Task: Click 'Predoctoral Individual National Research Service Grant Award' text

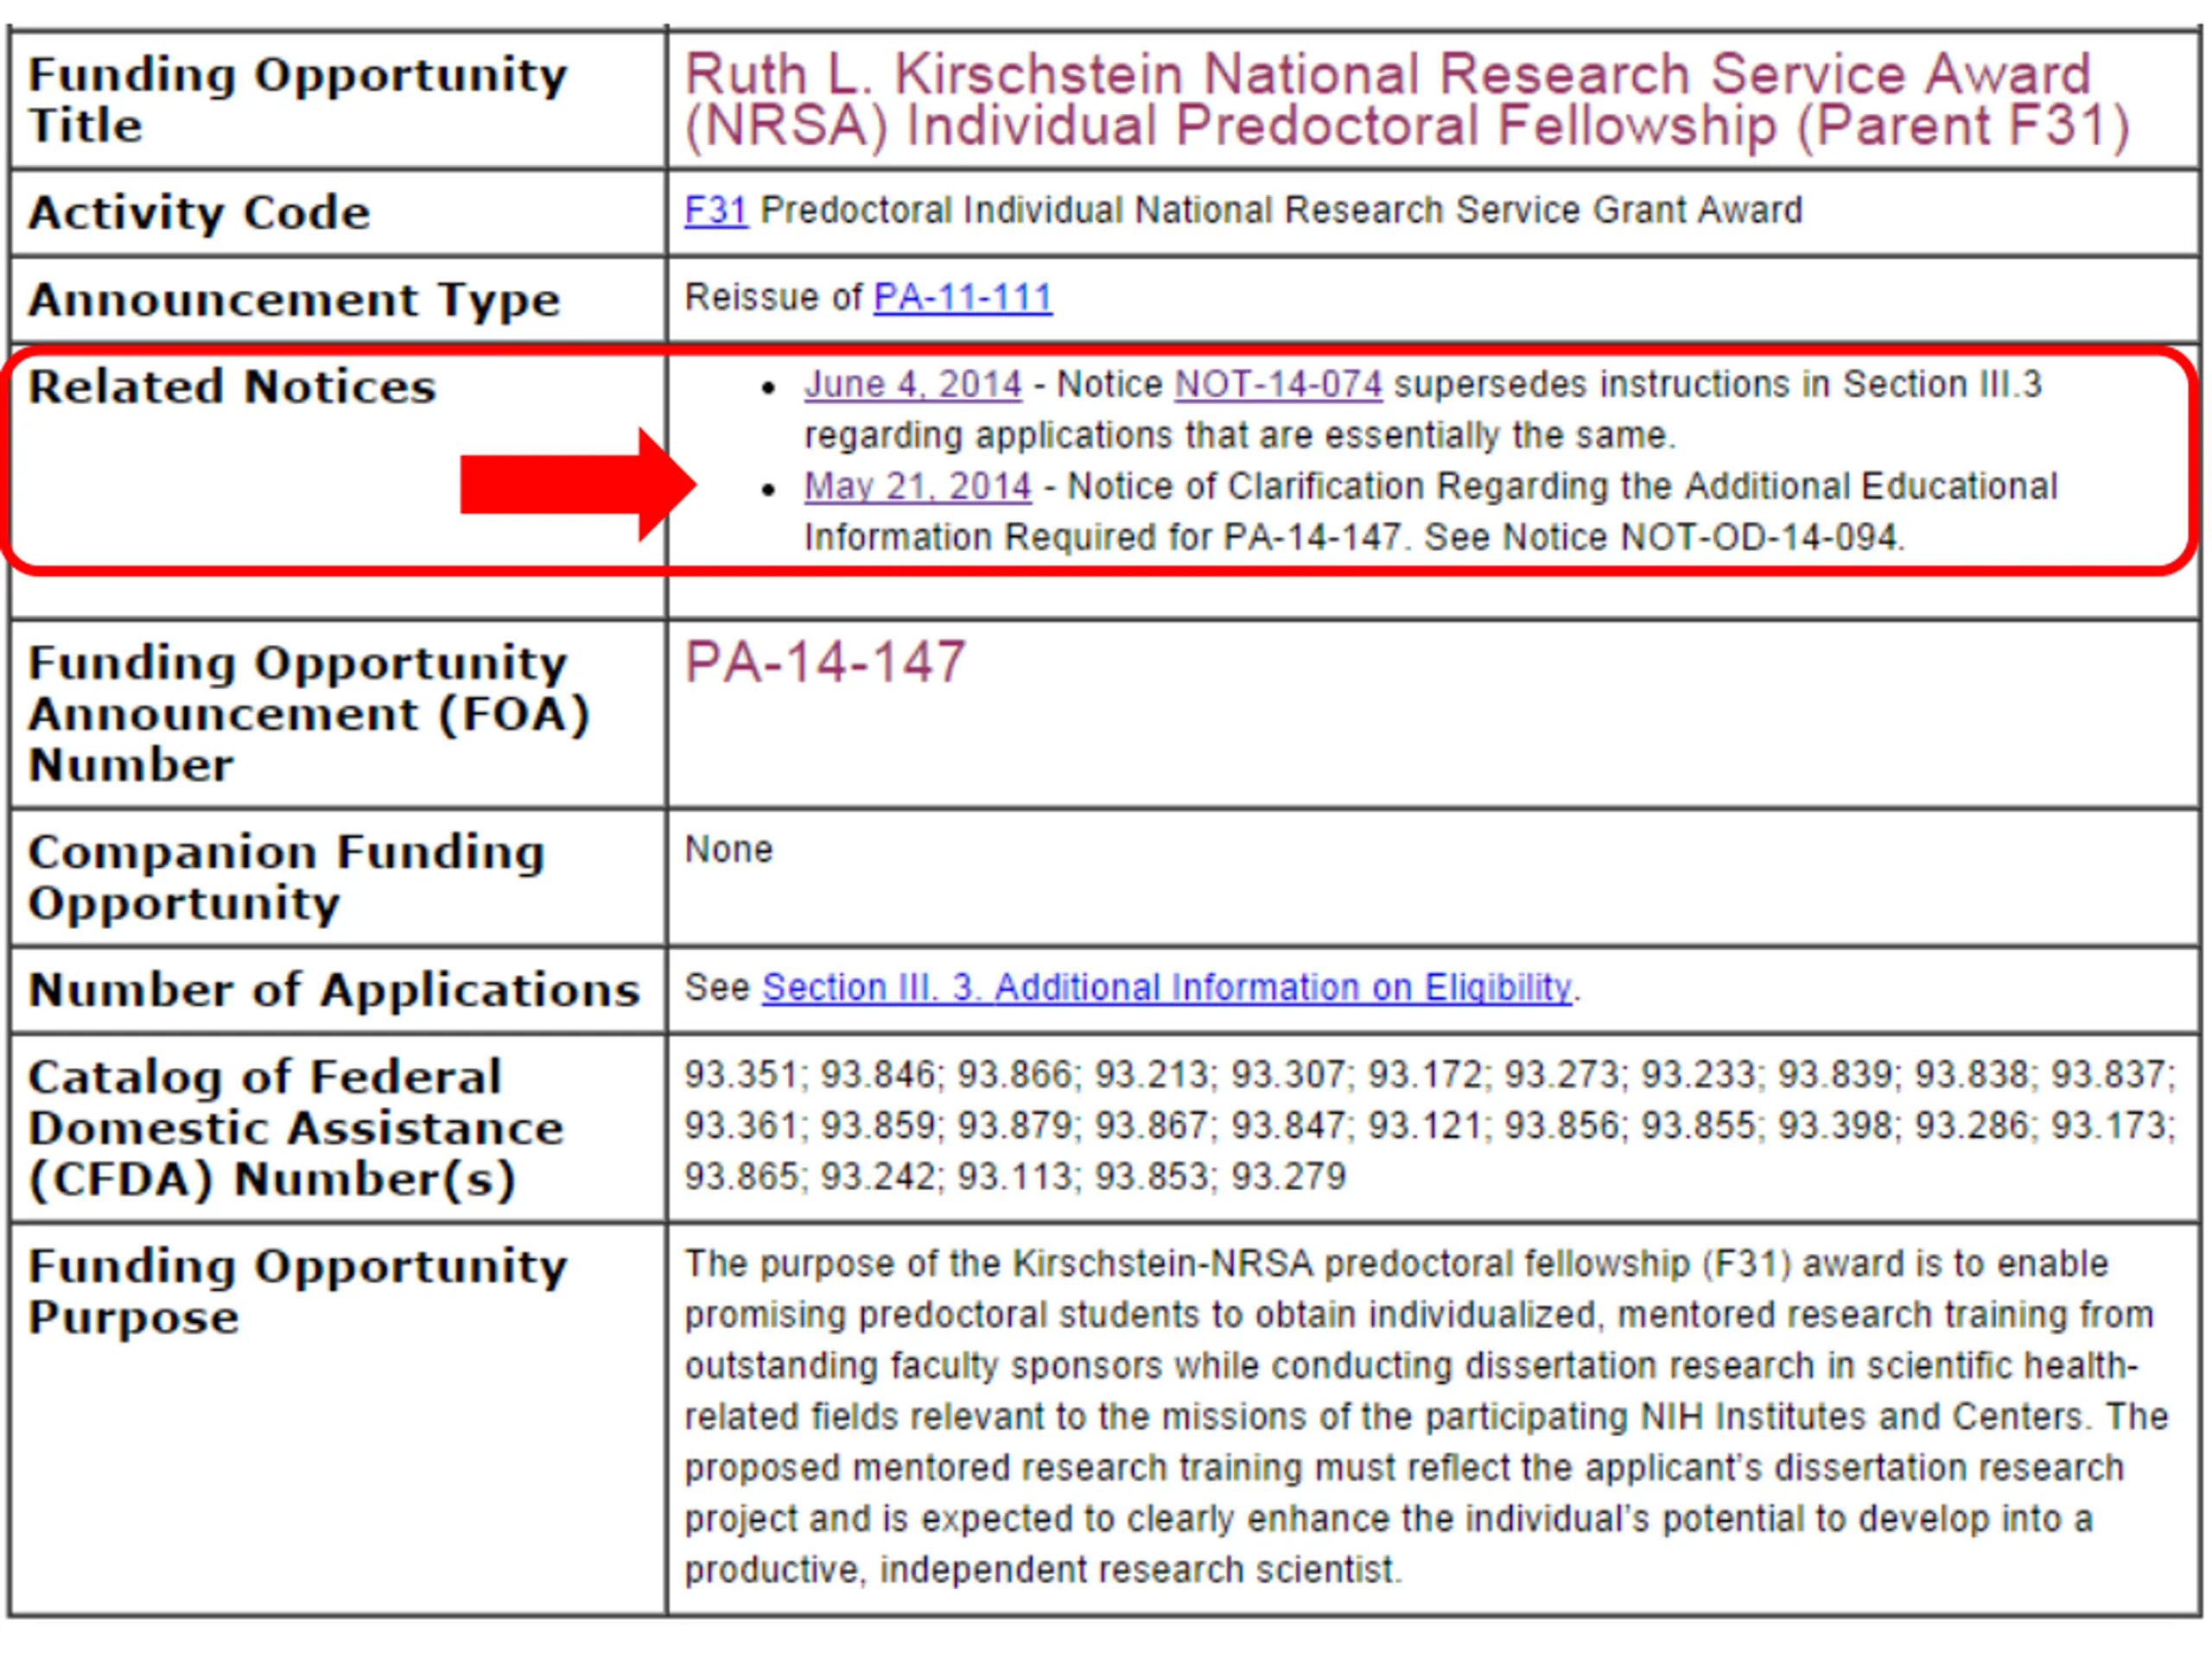Action: point(1281,211)
